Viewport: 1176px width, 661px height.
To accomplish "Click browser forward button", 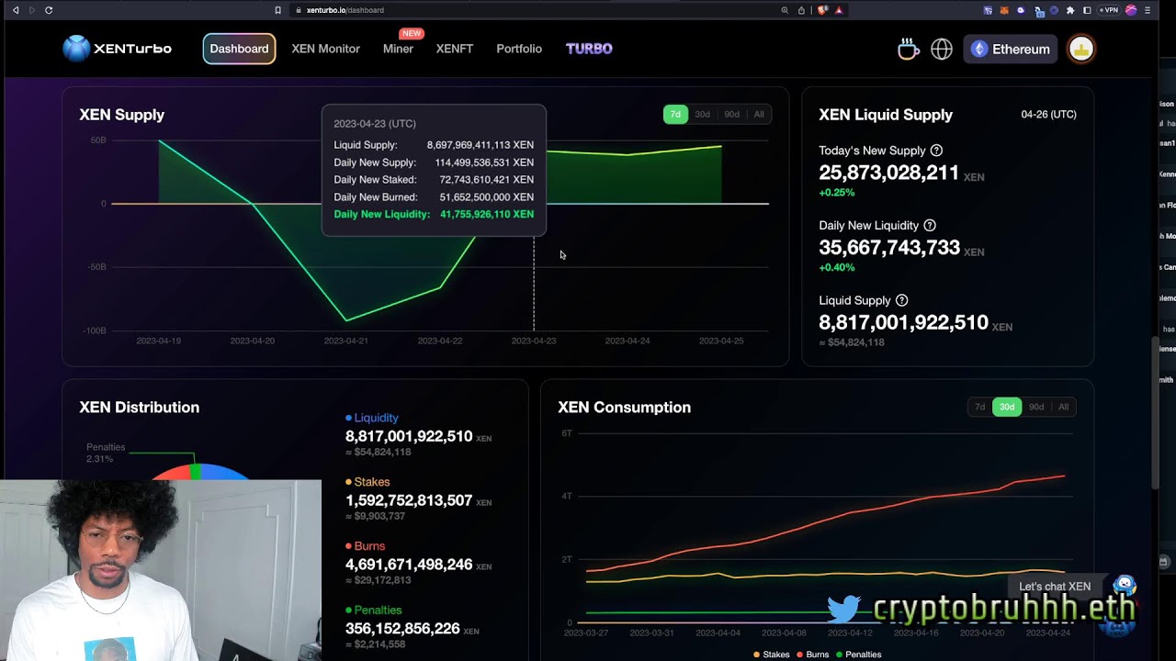I will tap(32, 10).
